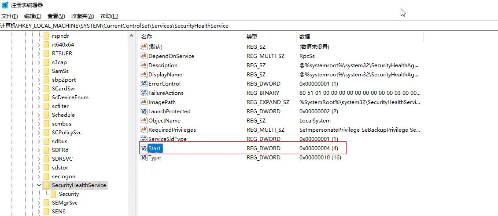Open the 收藏夹(A) menu
Screen dimensions: 498x216
click(83, 16)
